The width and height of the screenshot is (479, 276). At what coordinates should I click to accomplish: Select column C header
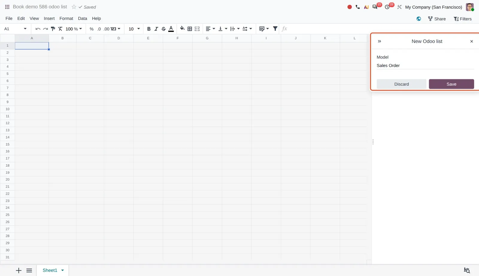point(90,38)
